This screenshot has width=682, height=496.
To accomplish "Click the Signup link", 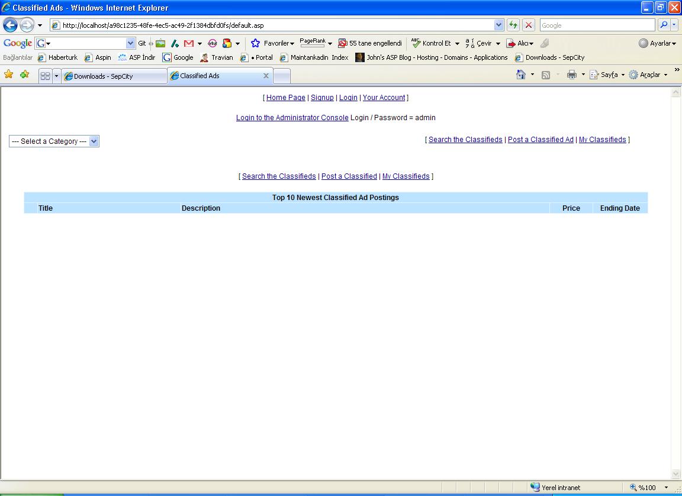I will point(322,98).
